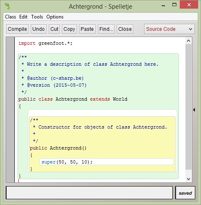
Task: Open the Options menu
Action: pos(55,17)
